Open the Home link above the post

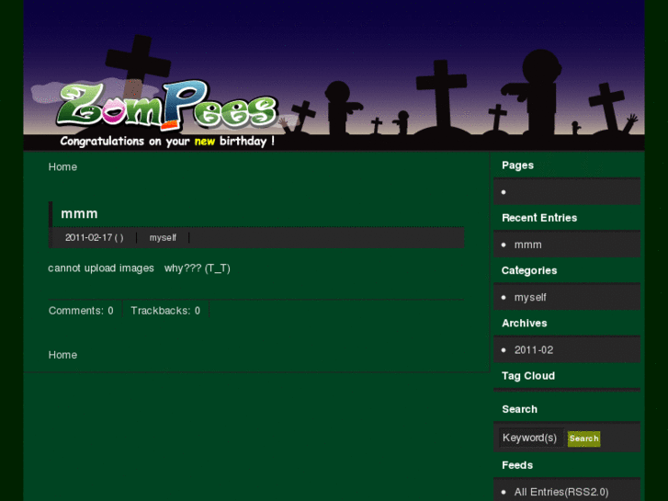point(62,167)
